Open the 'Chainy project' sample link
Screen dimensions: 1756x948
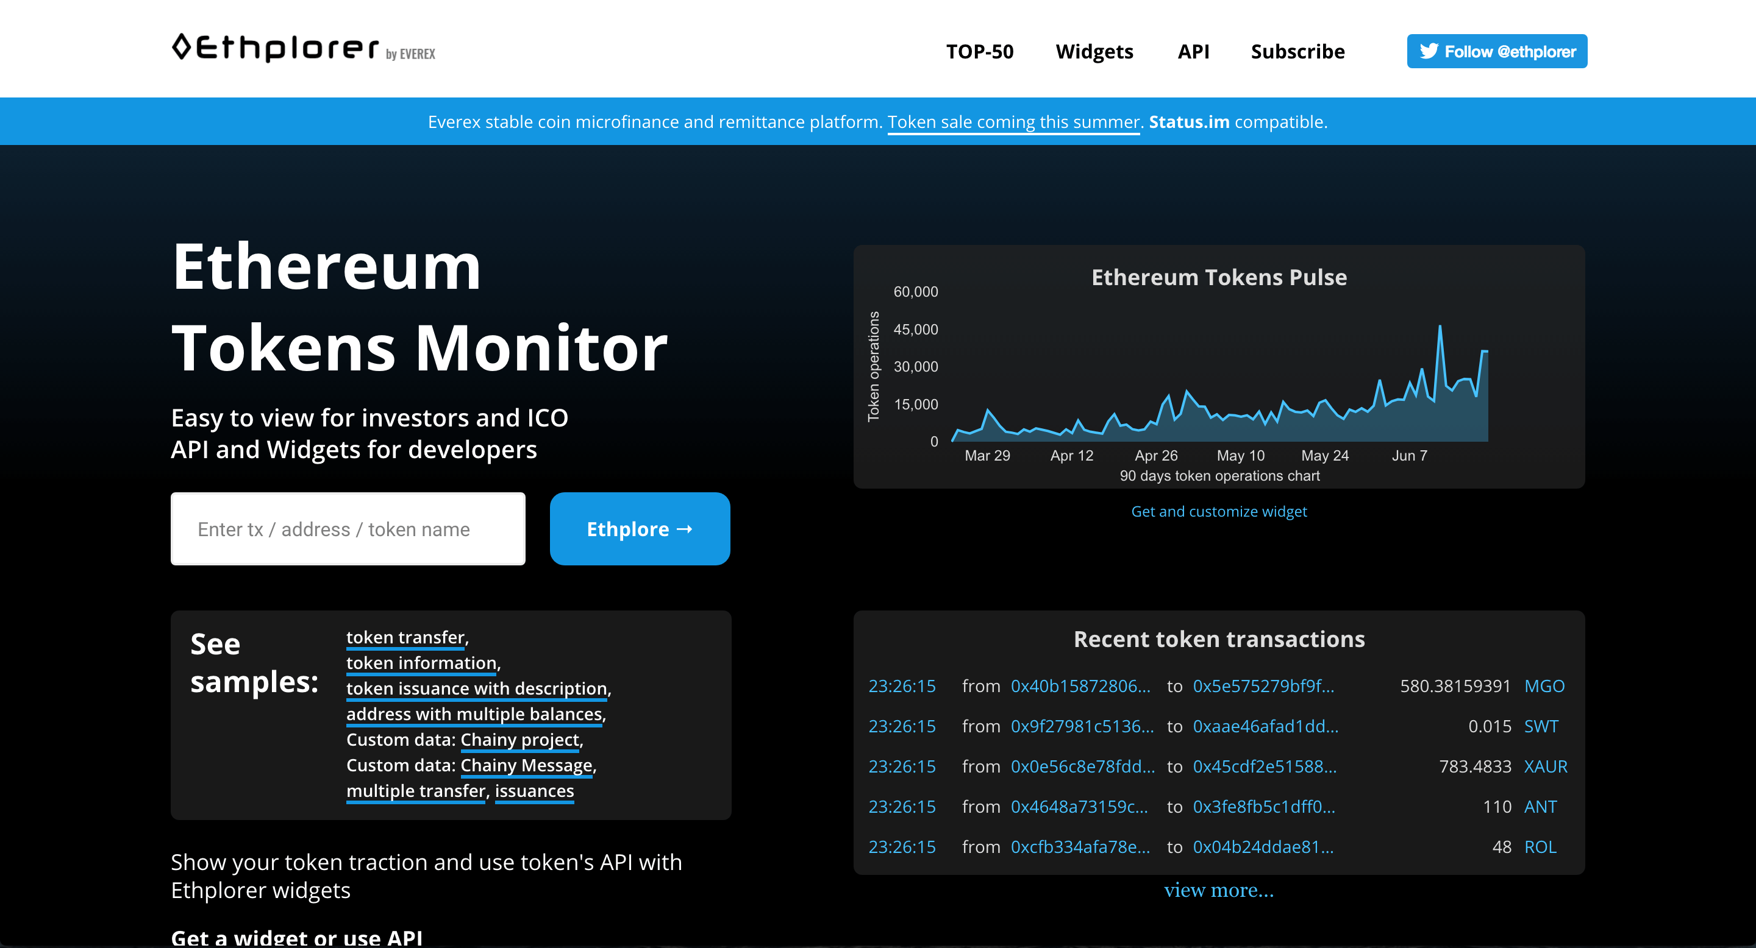click(520, 740)
